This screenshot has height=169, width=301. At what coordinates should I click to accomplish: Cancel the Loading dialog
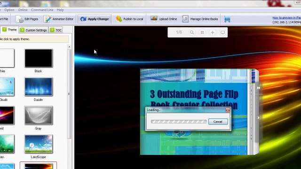tap(218, 122)
